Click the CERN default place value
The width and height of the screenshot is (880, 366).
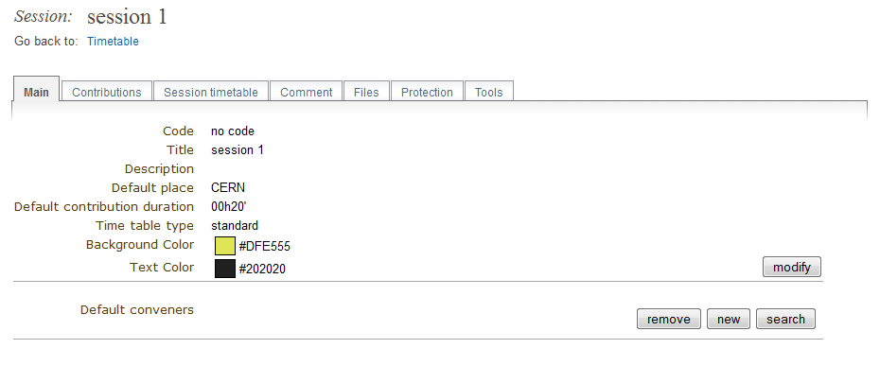pyautogui.click(x=228, y=187)
